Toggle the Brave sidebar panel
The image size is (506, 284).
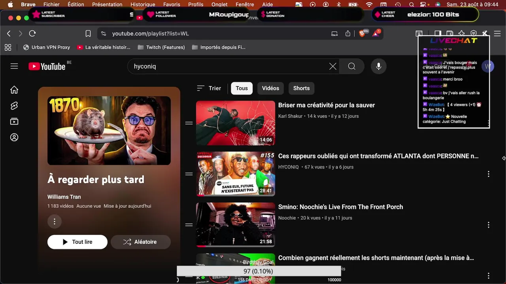438,34
